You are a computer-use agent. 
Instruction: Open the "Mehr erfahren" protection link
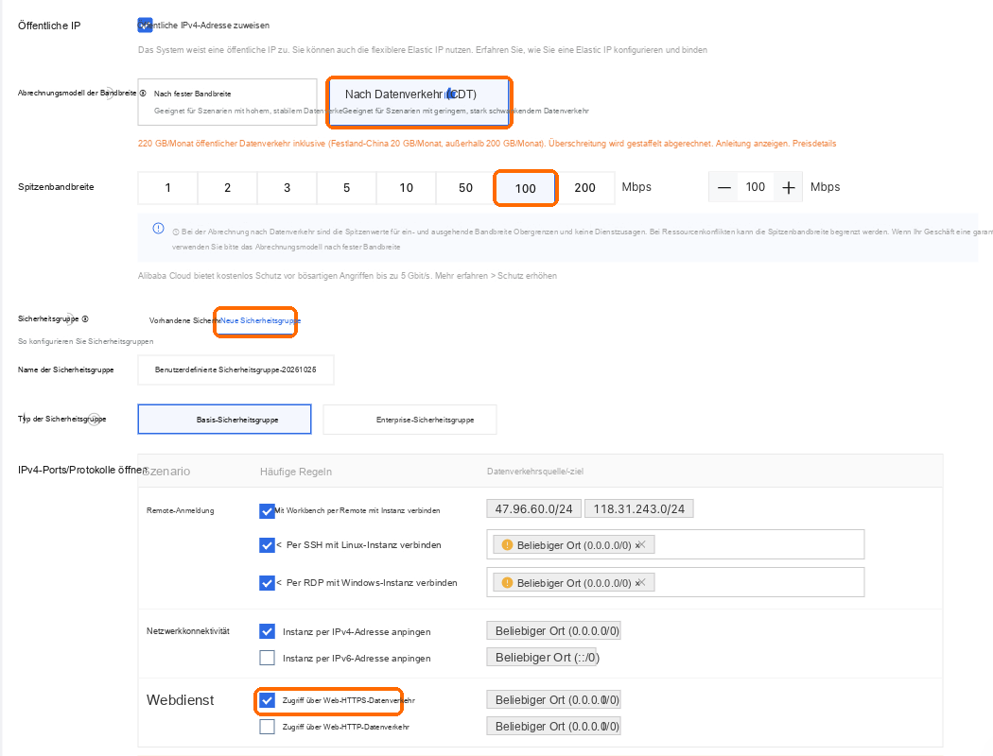(462, 276)
